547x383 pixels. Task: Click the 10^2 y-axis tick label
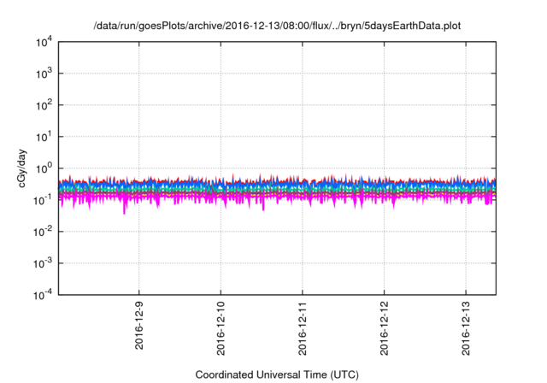tap(44, 105)
